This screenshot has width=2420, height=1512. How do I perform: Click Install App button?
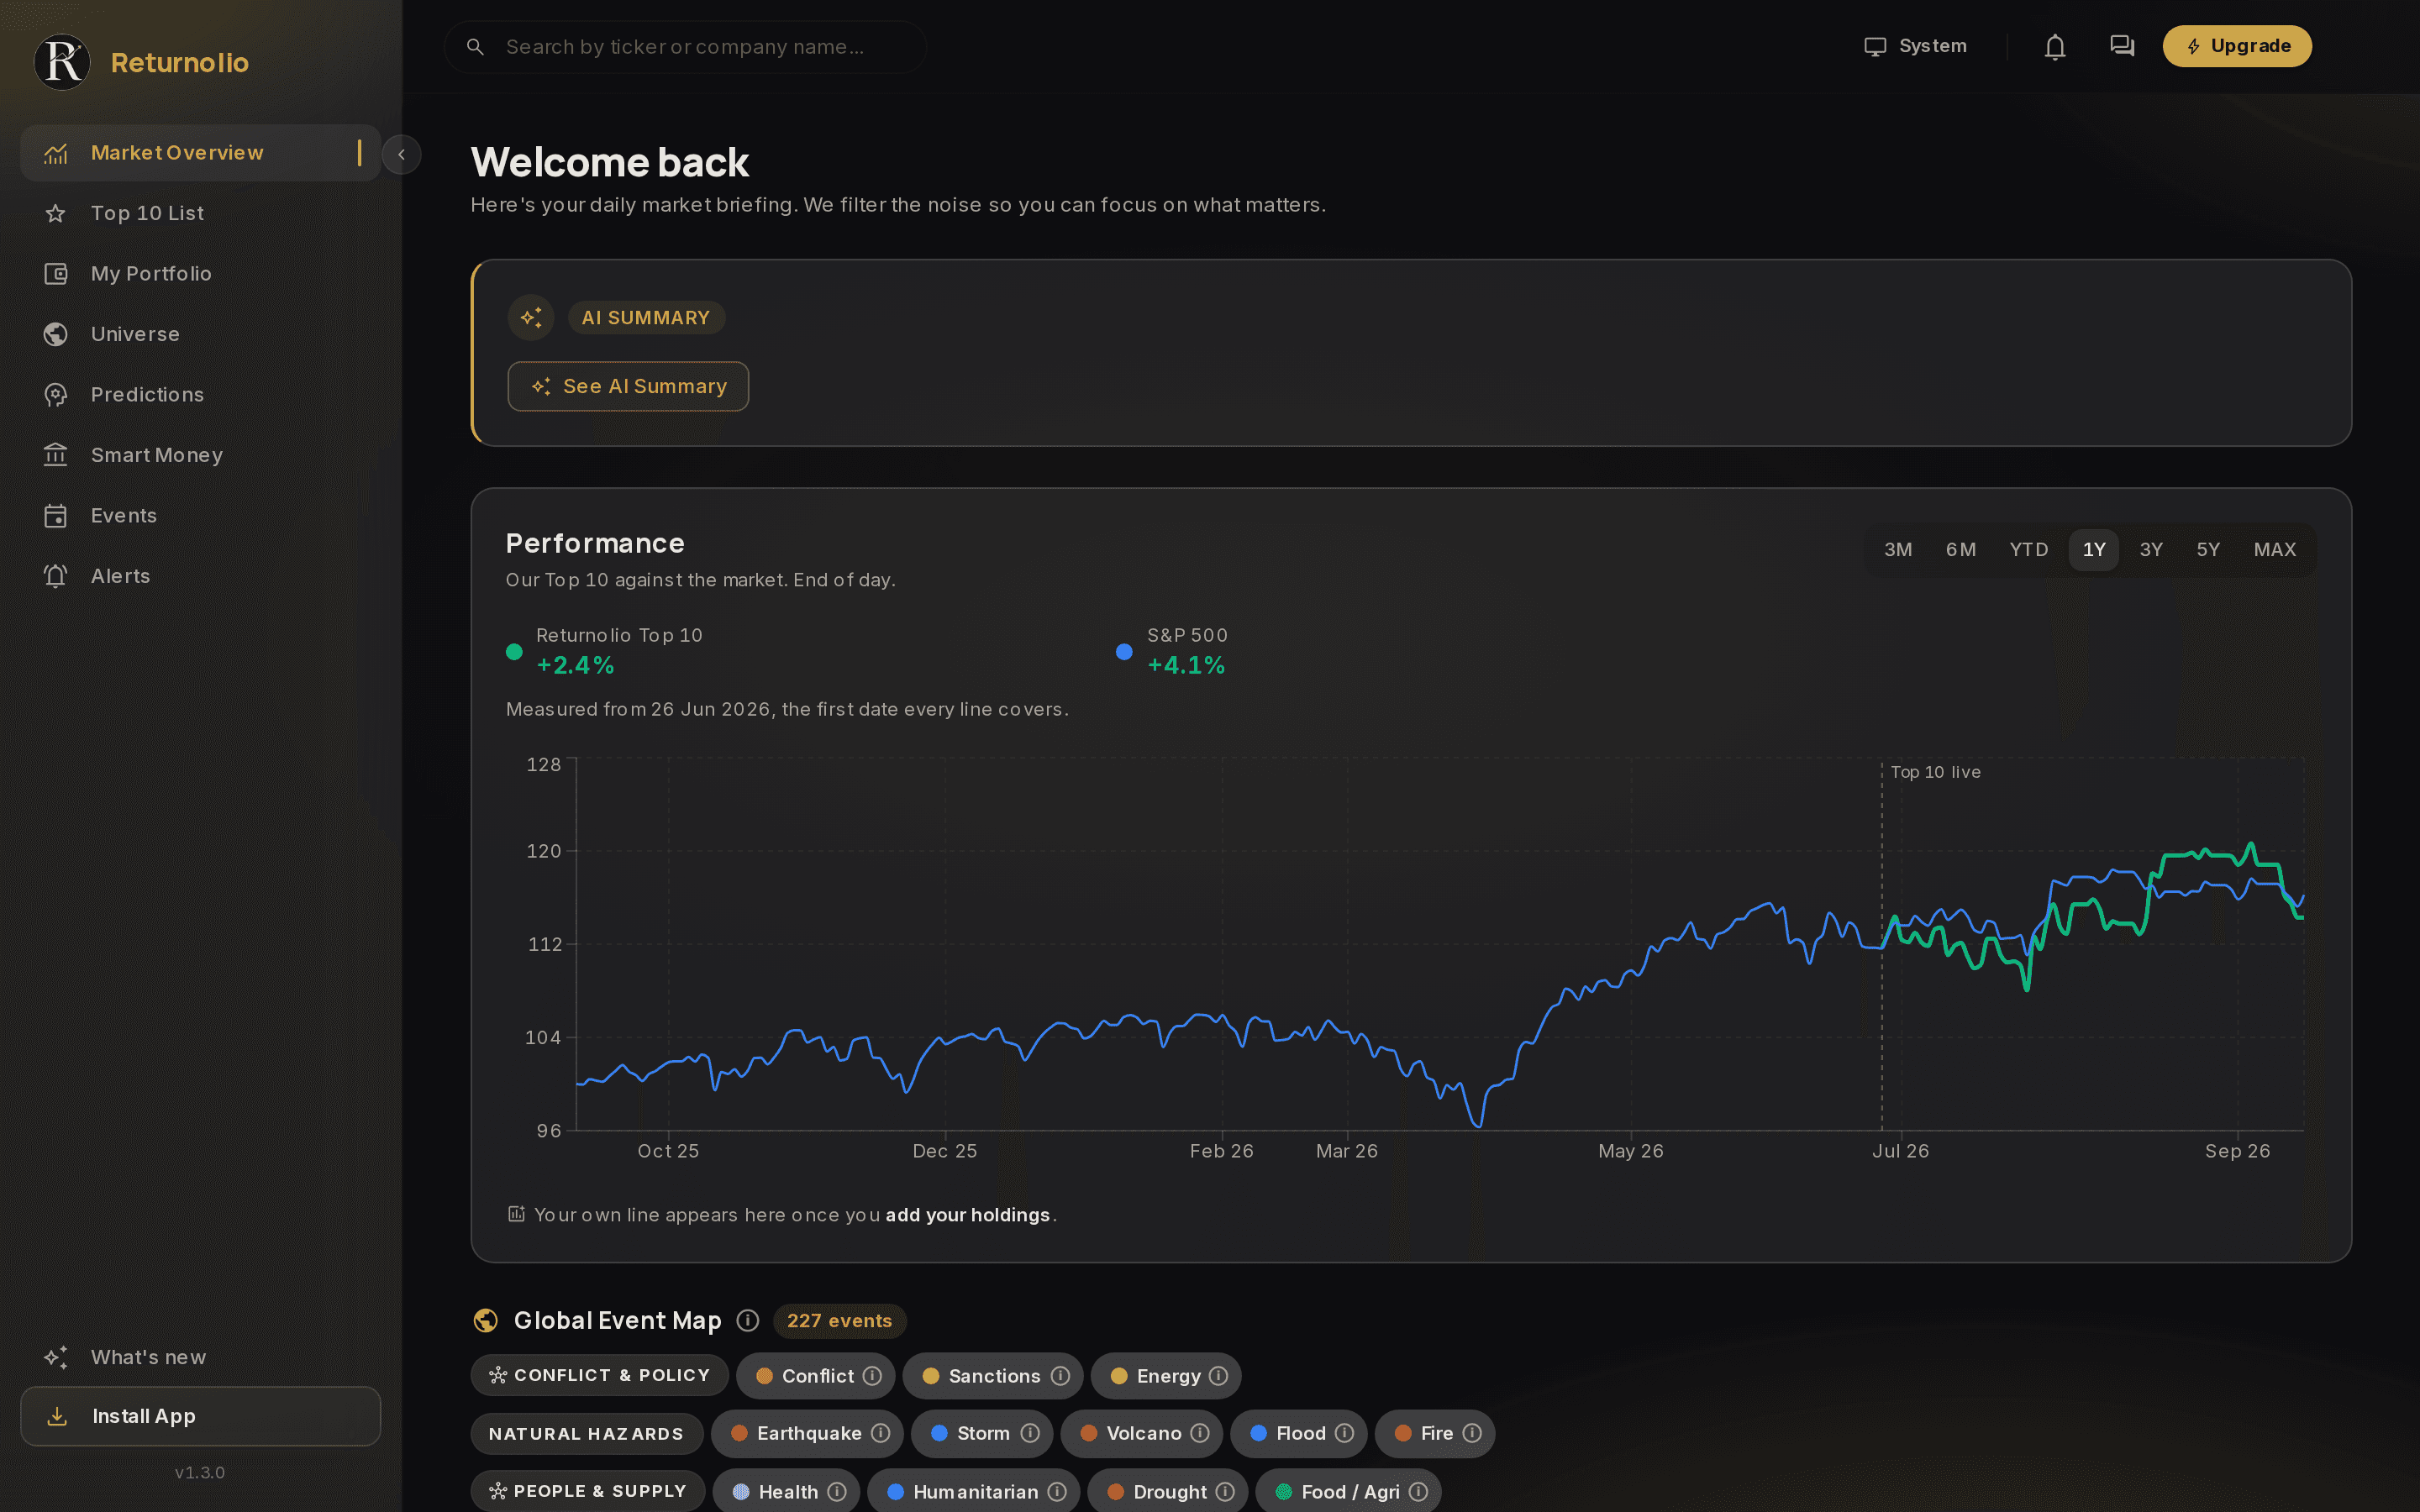pos(200,1416)
